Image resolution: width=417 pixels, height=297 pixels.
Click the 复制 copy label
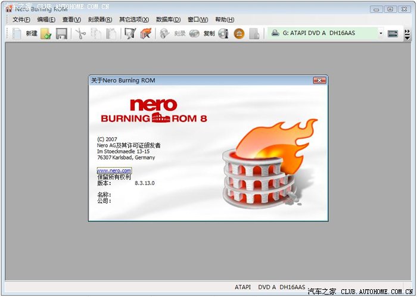(209, 33)
